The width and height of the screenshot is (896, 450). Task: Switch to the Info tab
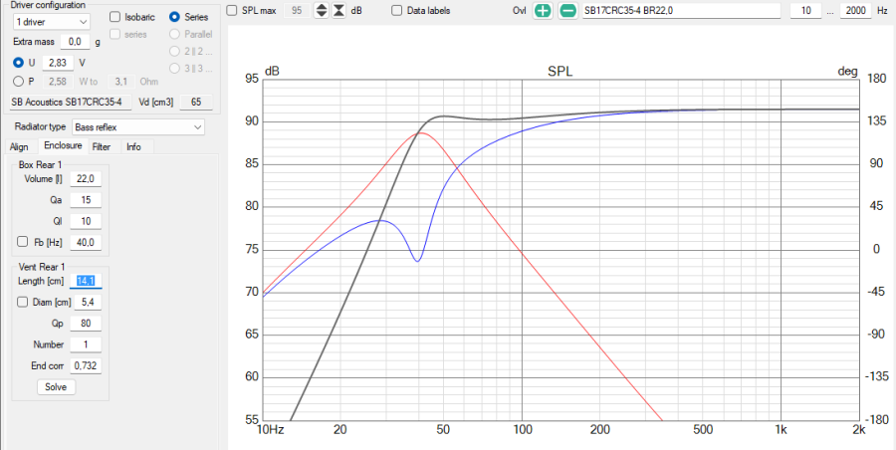[x=133, y=147]
